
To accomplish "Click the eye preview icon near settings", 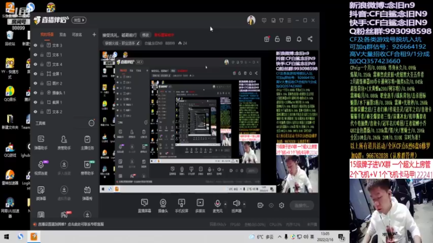I will [x=271, y=205].
